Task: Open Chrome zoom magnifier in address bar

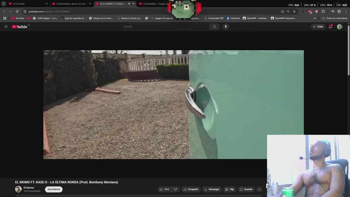Action: point(288,11)
